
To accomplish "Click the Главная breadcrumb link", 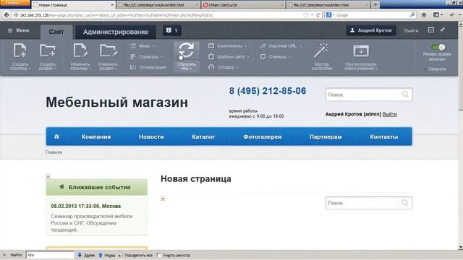I will pyautogui.click(x=54, y=152).
